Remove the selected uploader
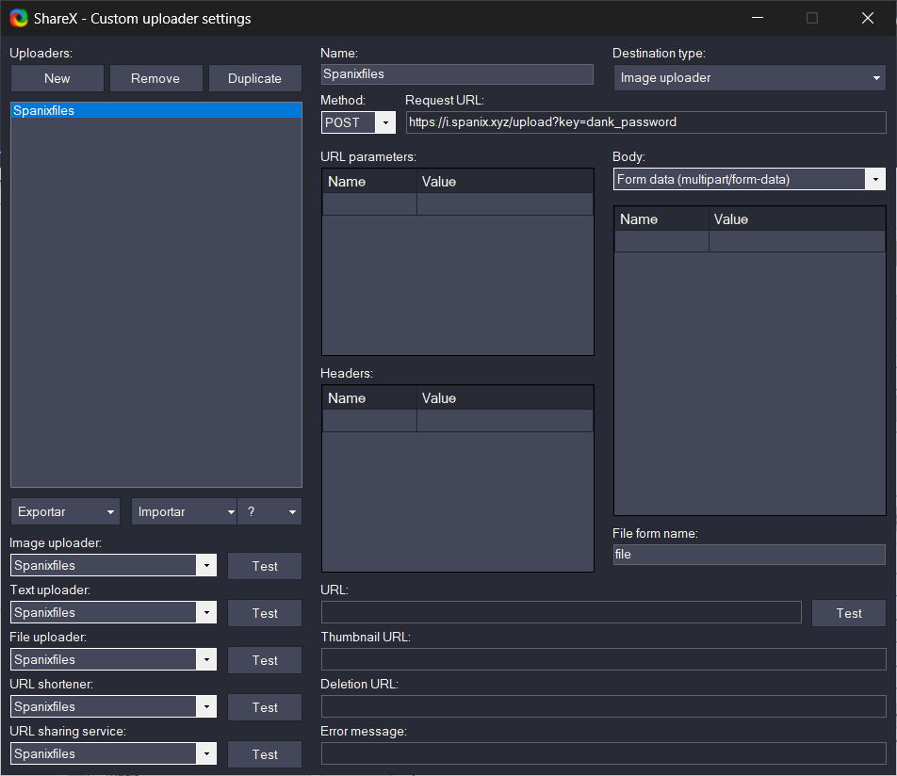The width and height of the screenshot is (897, 776). (x=155, y=78)
